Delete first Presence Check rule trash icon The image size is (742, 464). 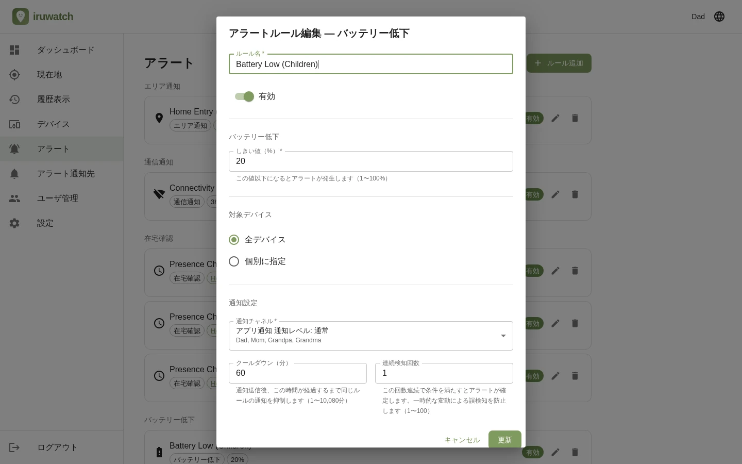tap(575, 271)
